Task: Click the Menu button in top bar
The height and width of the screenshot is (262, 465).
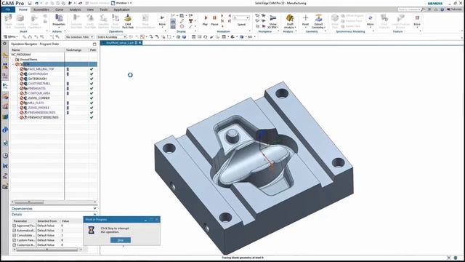Action: tap(10, 37)
